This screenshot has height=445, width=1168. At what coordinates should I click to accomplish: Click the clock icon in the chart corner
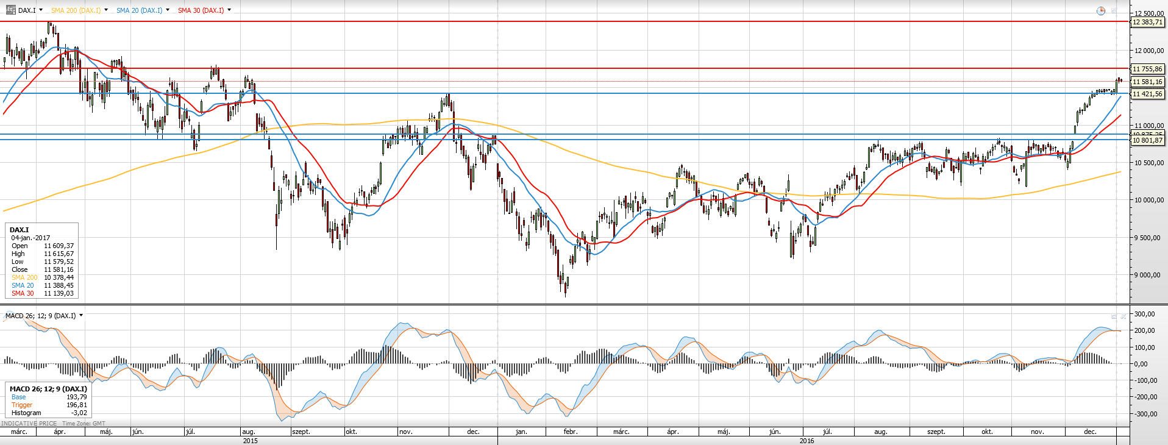click(x=1100, y=11)
